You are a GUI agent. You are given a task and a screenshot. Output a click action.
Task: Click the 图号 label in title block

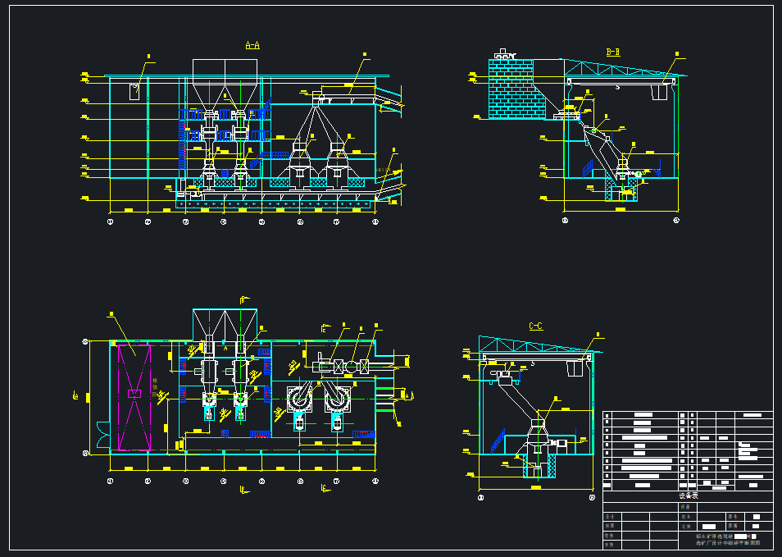pyautogui.click(x=733, y=517)
